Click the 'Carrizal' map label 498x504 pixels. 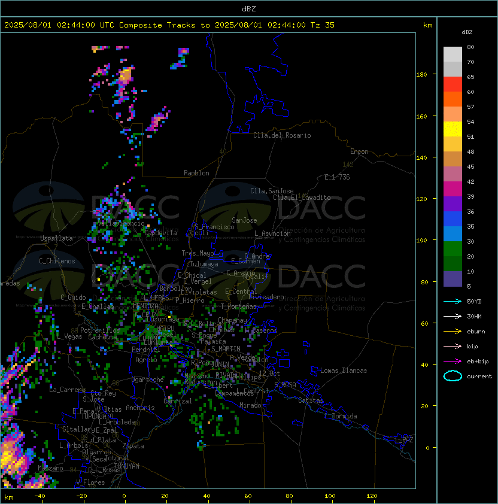178,401
